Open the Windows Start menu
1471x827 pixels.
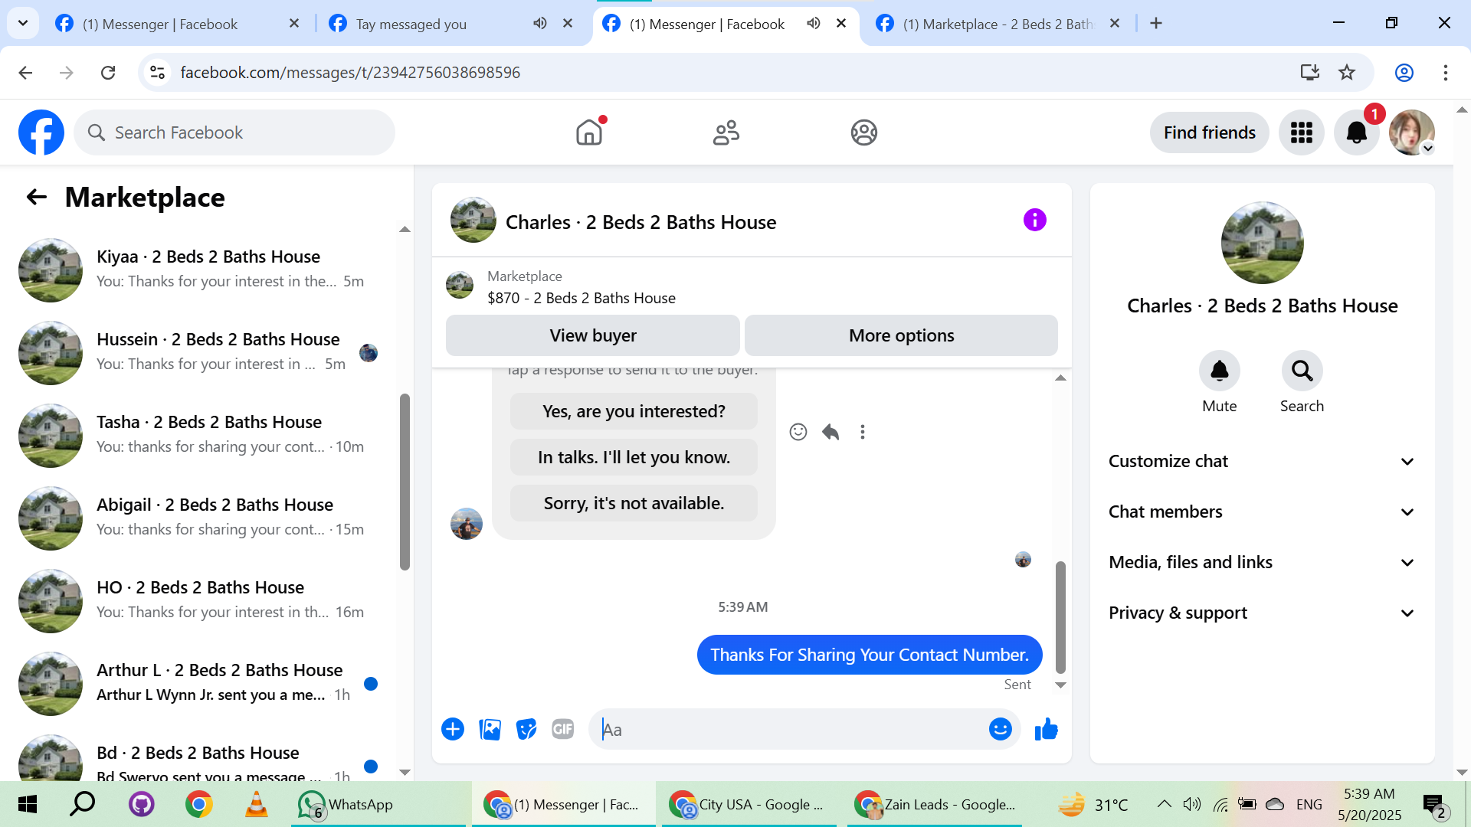(28, 804)
